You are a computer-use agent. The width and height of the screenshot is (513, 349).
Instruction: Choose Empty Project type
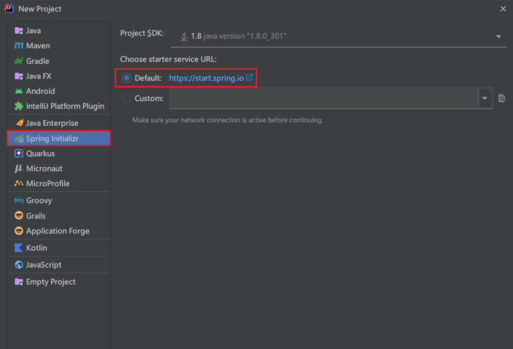coord(59,282)
